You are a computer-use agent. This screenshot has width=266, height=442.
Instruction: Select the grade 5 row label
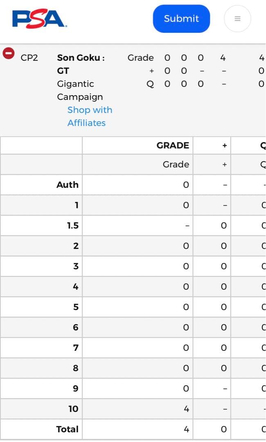click(76, 307)
